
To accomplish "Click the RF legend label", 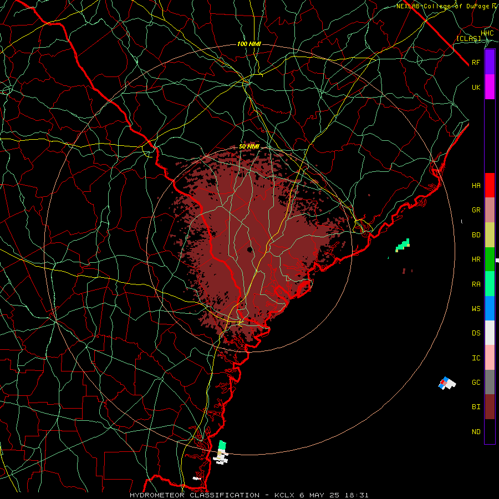I will [476, 62].
